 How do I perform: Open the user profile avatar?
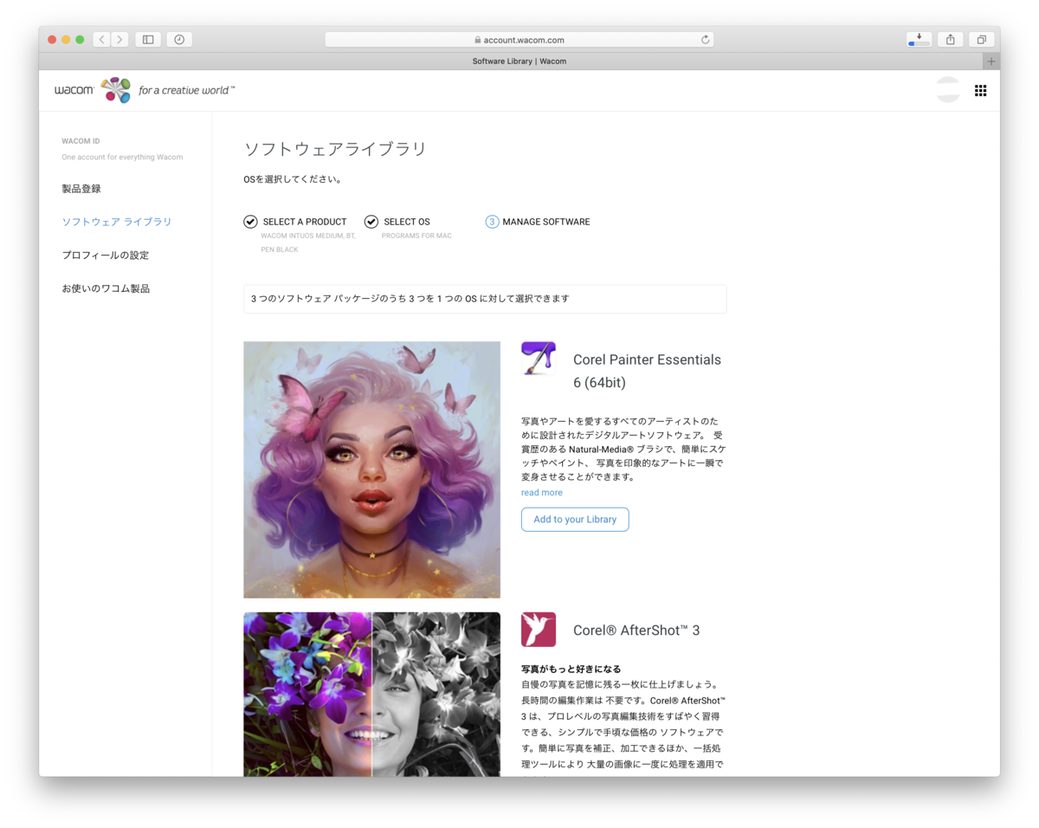point(948,90)
